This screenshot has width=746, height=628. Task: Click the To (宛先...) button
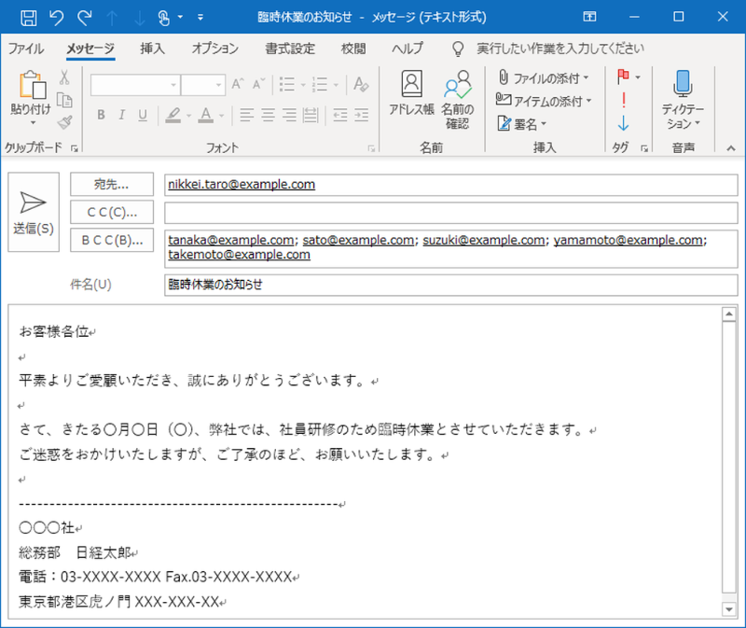pyautogui.click(x=112, y=185)
